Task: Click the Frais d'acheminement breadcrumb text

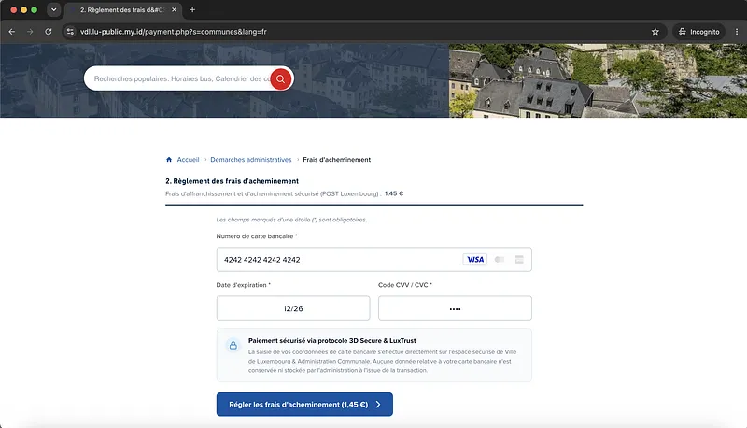Action: (x=336, y=160)
